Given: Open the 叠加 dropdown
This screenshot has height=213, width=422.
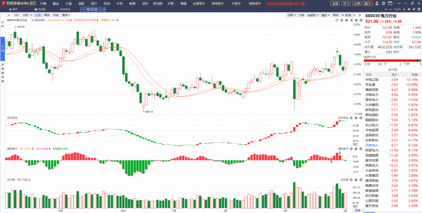Looking at the screenshot, I should pyautogui.click(x=325, y=15).
